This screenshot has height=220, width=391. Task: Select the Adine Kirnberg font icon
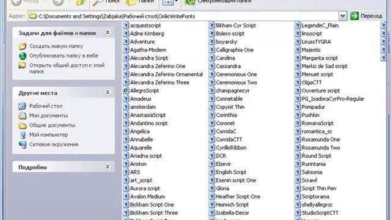pyautogui.click(x=126, y=34)
